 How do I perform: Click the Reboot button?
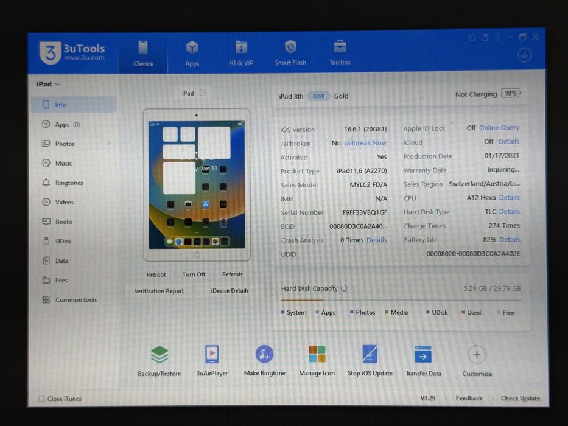[156, 274]
